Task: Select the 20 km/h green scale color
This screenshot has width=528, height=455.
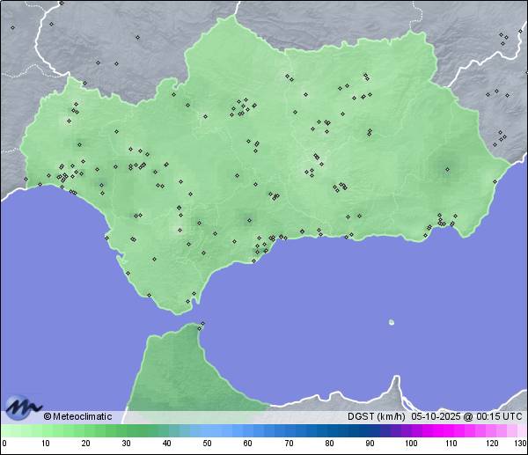Action: (x=85, y=431)
